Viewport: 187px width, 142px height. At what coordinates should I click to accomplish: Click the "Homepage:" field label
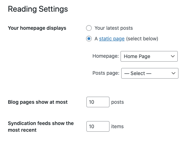tap(106, 56)
